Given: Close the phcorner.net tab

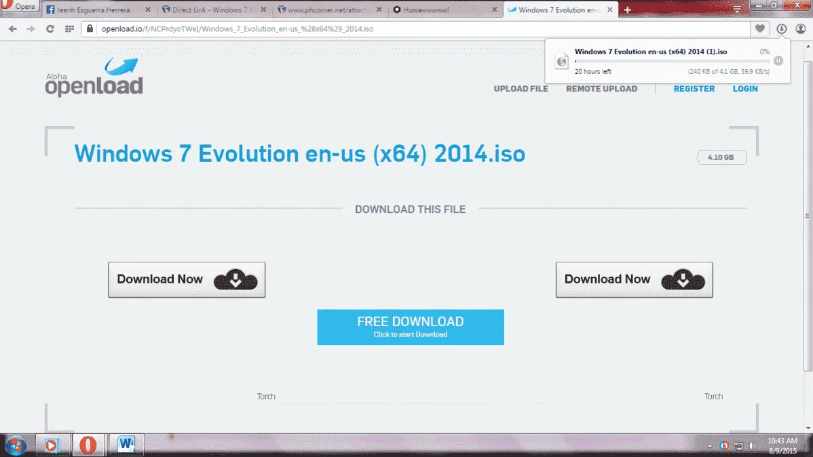Looking at the screenshot, I should coord(379,10).
